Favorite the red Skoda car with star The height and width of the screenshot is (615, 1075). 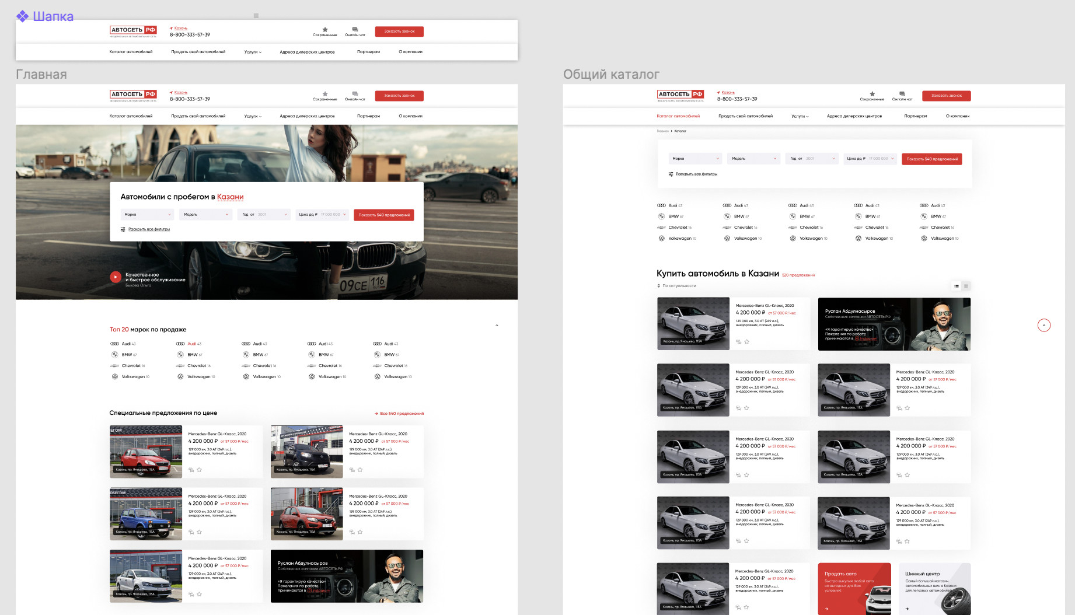tap(199, 470)
